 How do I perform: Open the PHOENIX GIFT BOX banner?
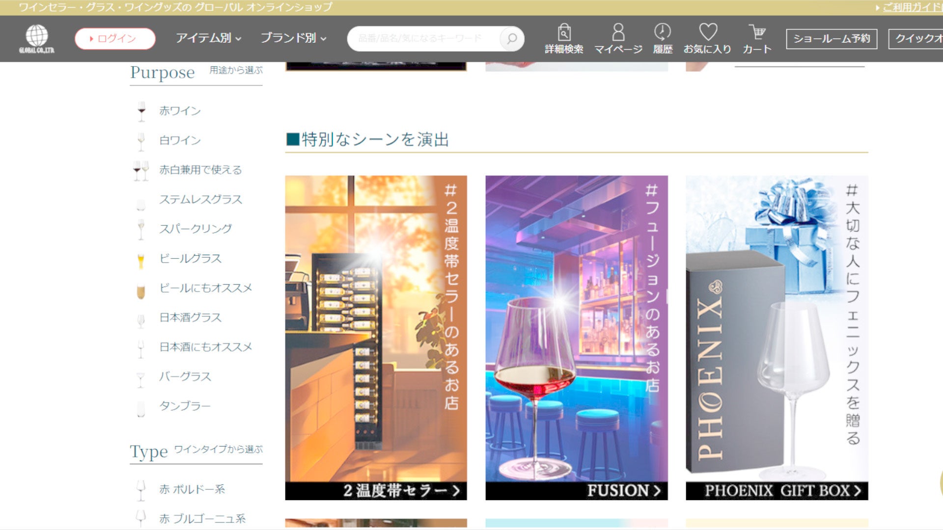pos(777,338)
